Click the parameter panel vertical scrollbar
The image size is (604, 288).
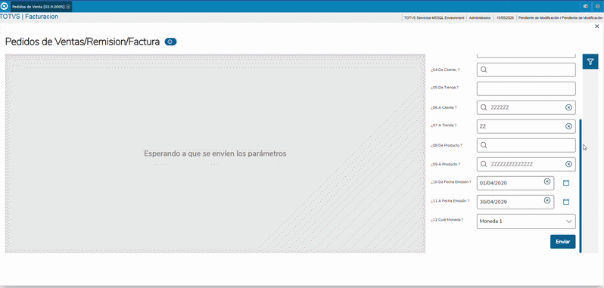(581, 186)
